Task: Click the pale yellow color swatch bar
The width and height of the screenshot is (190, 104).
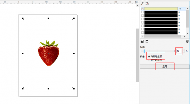Action: coord(161,9)
